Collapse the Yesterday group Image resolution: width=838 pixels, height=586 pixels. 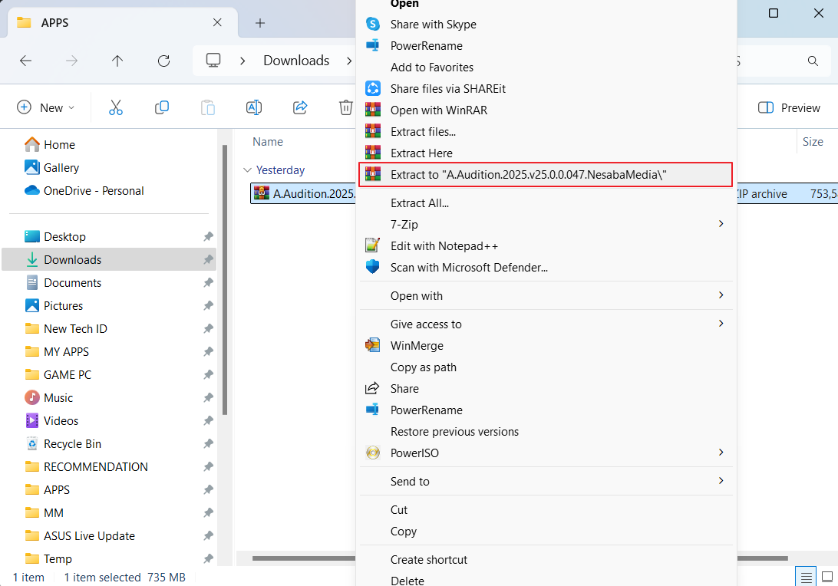click(247, 170)
